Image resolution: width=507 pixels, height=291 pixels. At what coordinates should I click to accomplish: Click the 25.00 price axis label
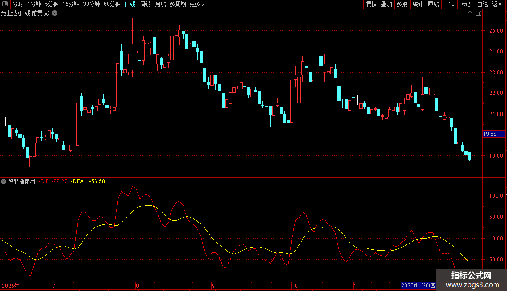point(496,31)
